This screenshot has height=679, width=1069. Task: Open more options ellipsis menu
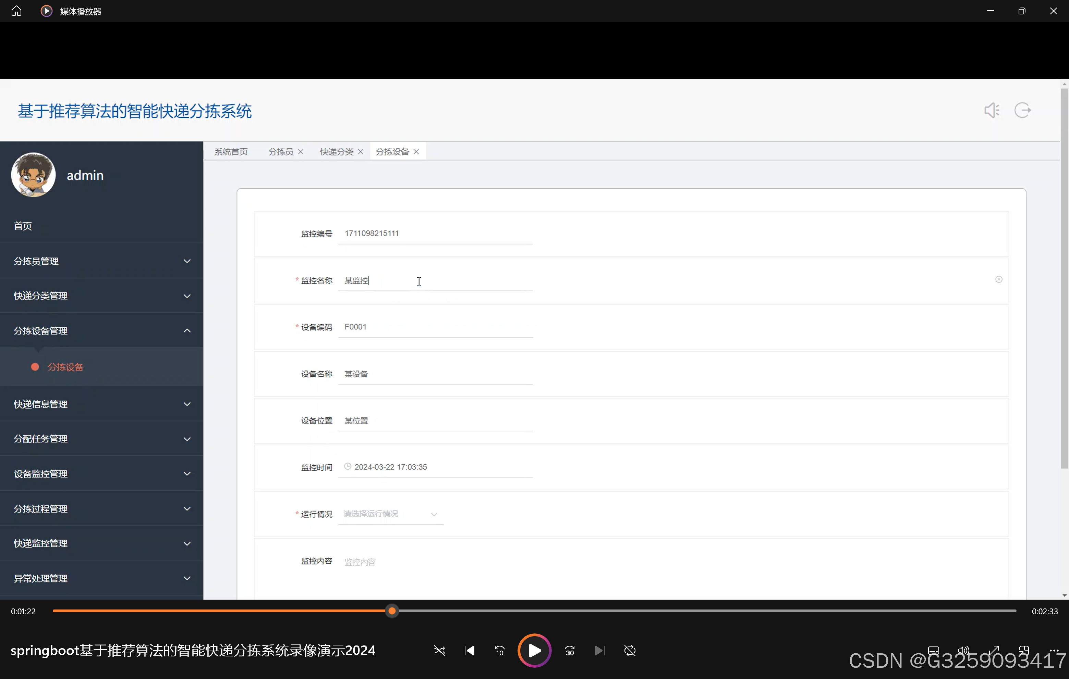[1054, 651]
